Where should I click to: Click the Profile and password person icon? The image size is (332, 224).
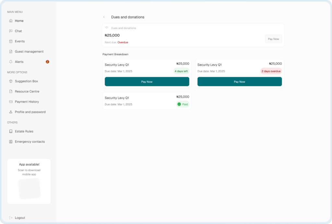[11, 112]
